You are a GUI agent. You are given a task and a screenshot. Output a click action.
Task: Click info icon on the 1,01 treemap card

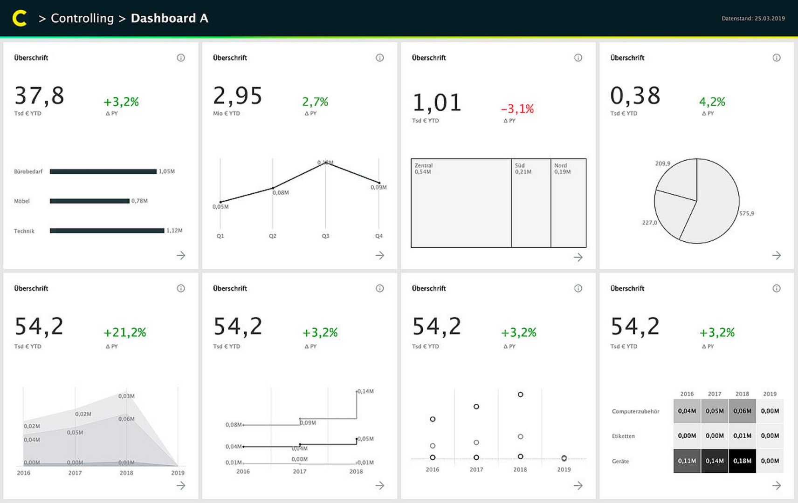(578, 58)
